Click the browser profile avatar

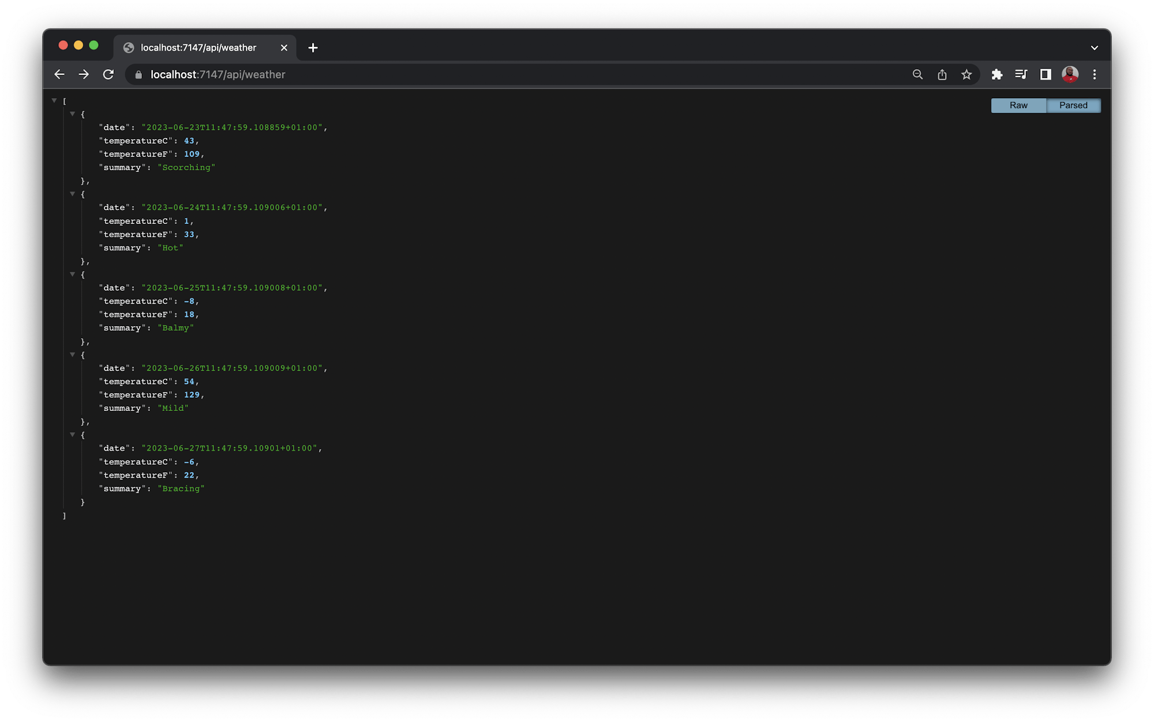point(1070,74)
